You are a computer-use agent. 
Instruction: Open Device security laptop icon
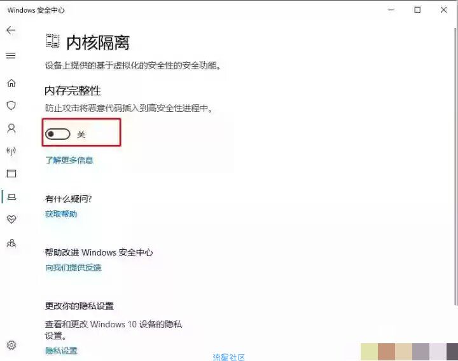coord(11,196)
